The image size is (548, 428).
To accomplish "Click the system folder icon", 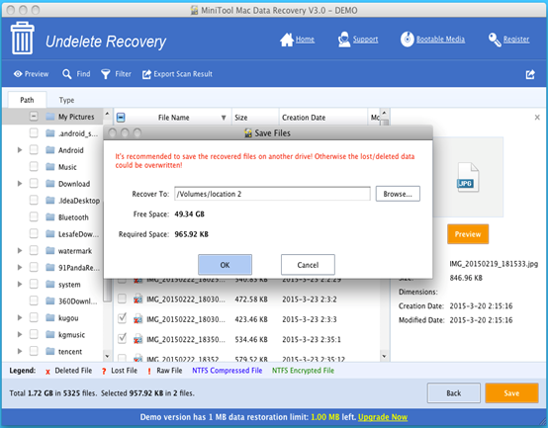I will 50,284.
